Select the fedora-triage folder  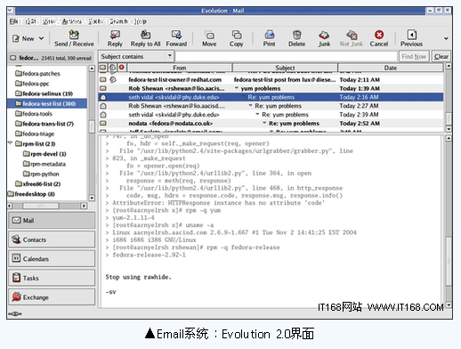pos(35,134)
